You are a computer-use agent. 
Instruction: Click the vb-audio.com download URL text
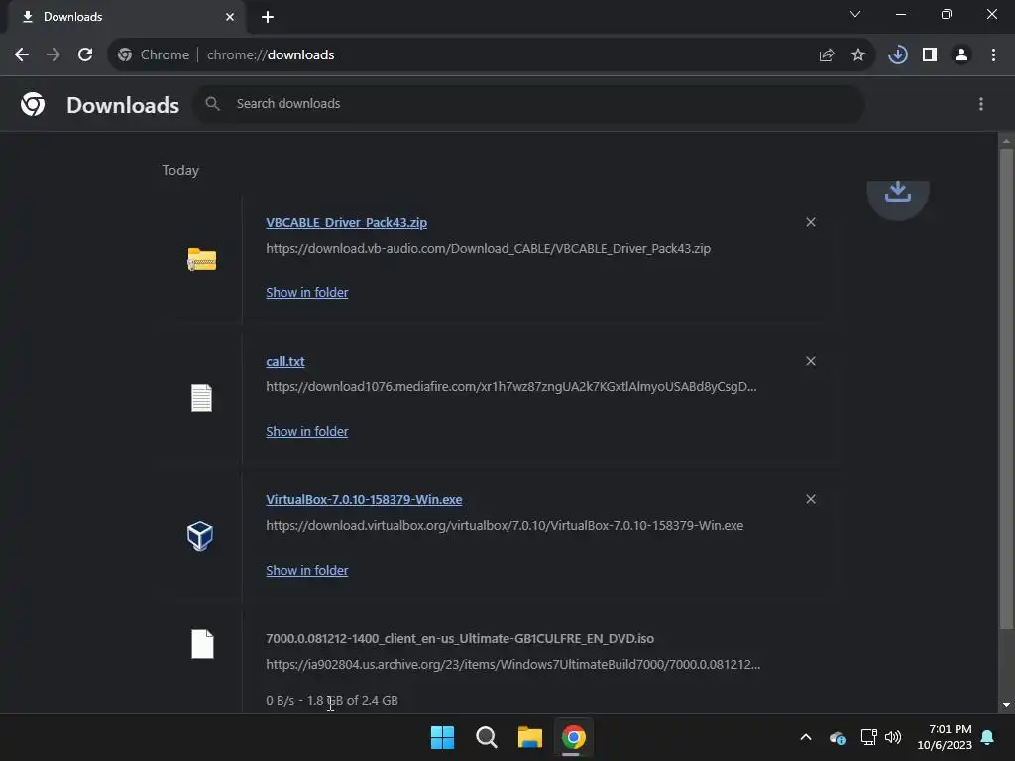point(488,249)
